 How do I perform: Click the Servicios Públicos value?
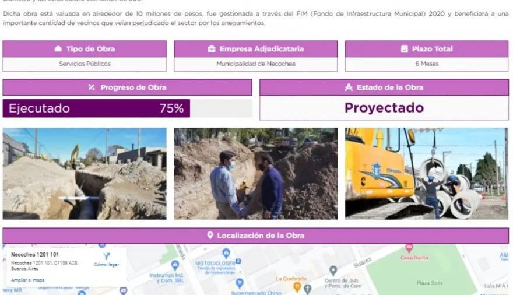point(85,64)
